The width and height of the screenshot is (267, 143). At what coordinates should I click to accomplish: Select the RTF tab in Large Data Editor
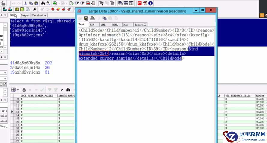(x=94, y=25)
